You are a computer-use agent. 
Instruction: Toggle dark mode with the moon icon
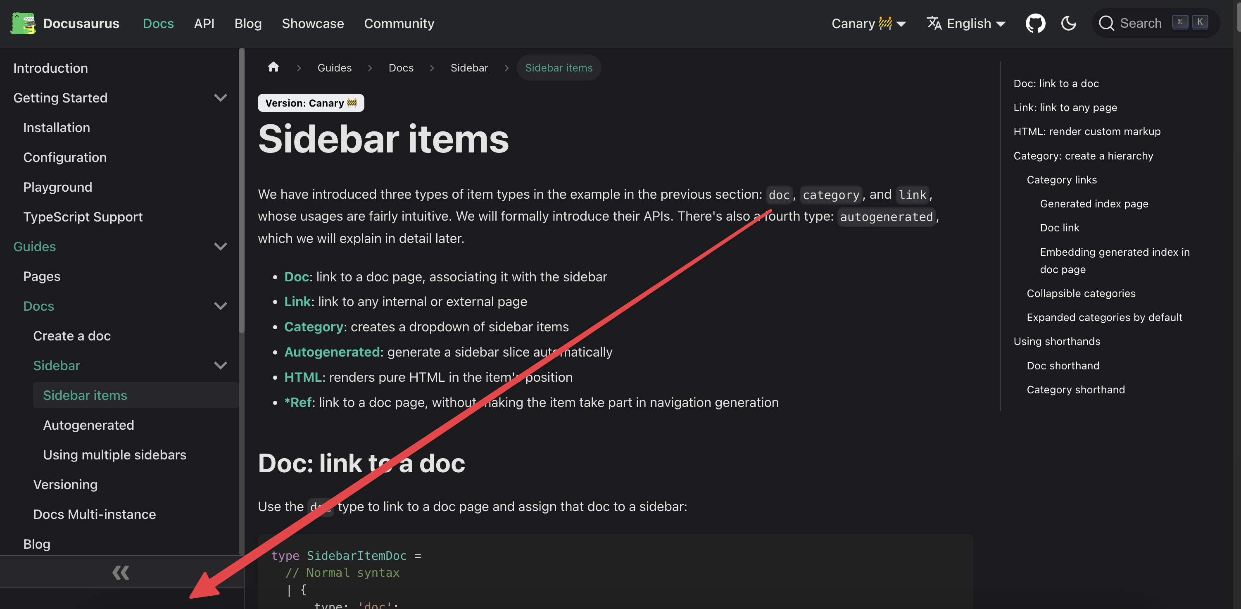coord(1069,23)
